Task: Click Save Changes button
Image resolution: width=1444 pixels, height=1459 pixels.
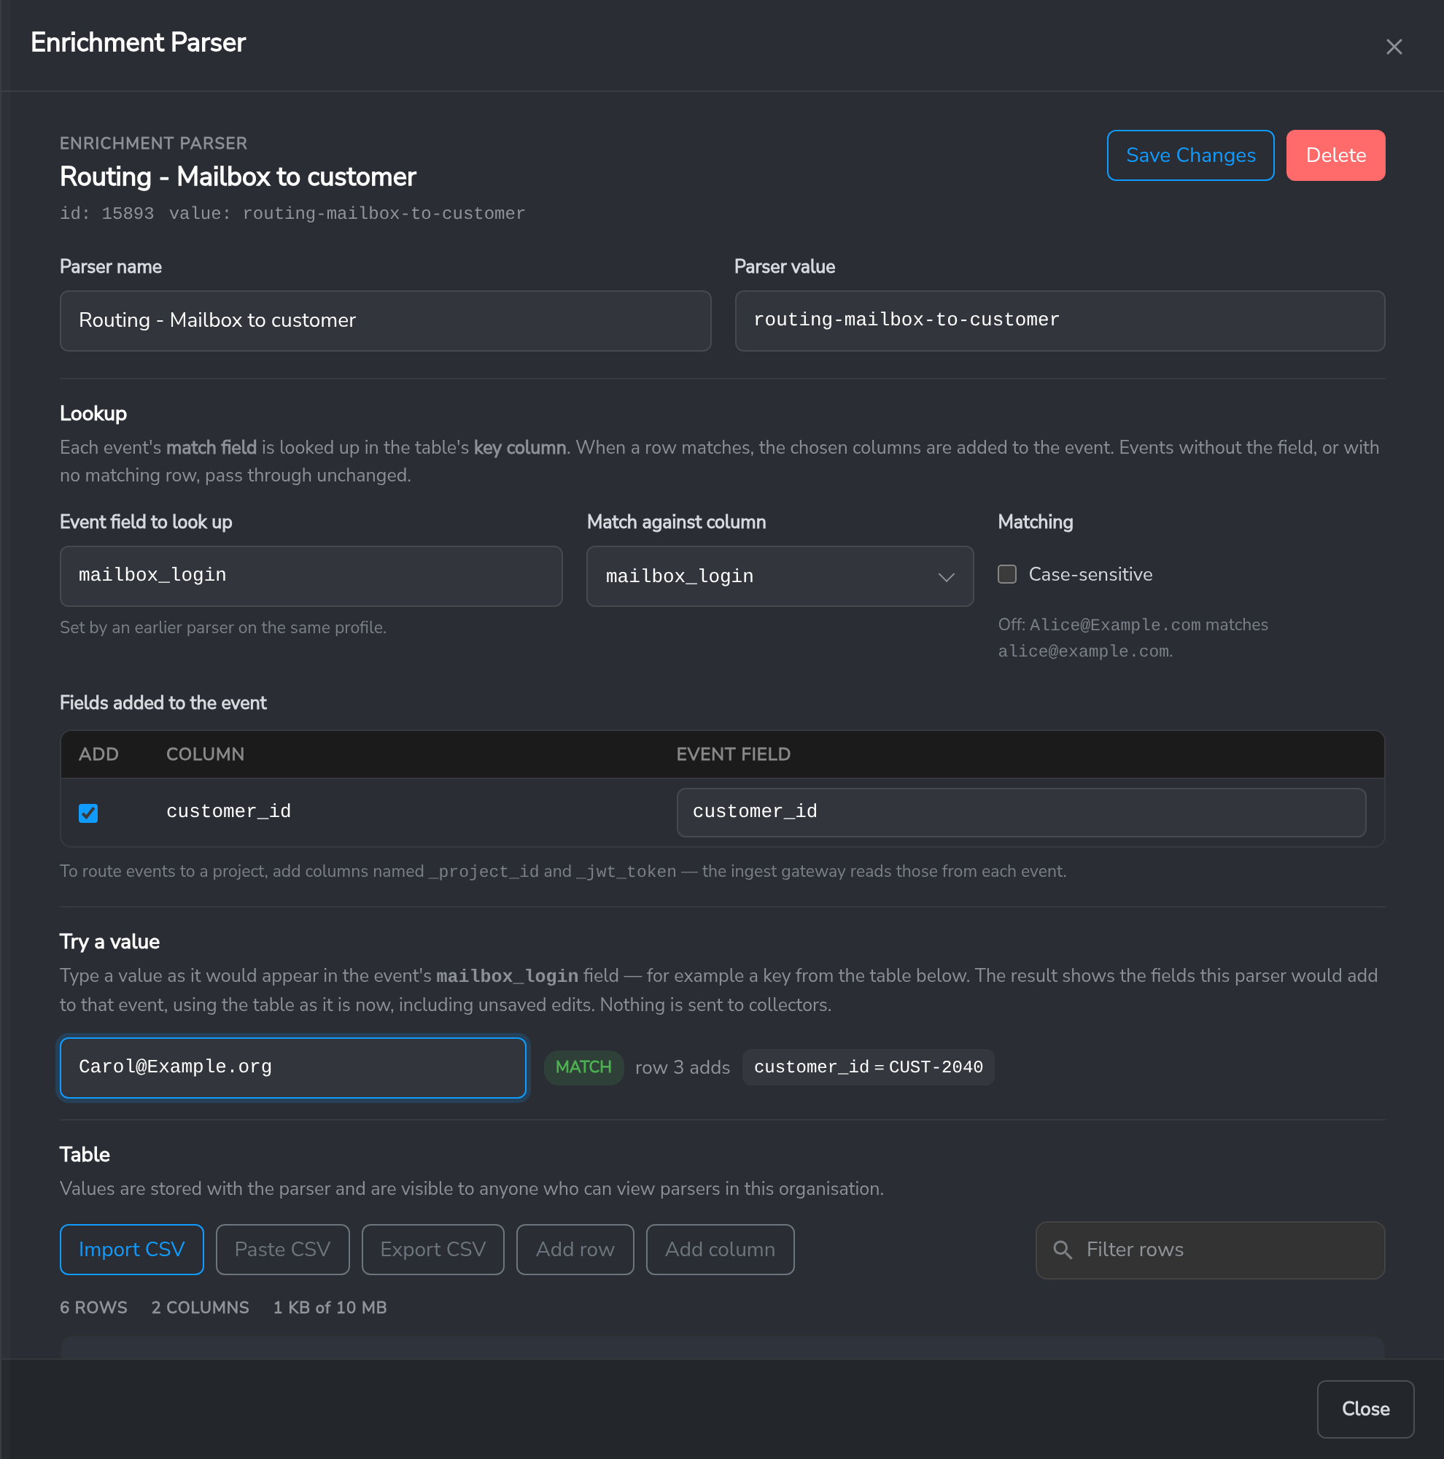Action: pos(1190,155)
